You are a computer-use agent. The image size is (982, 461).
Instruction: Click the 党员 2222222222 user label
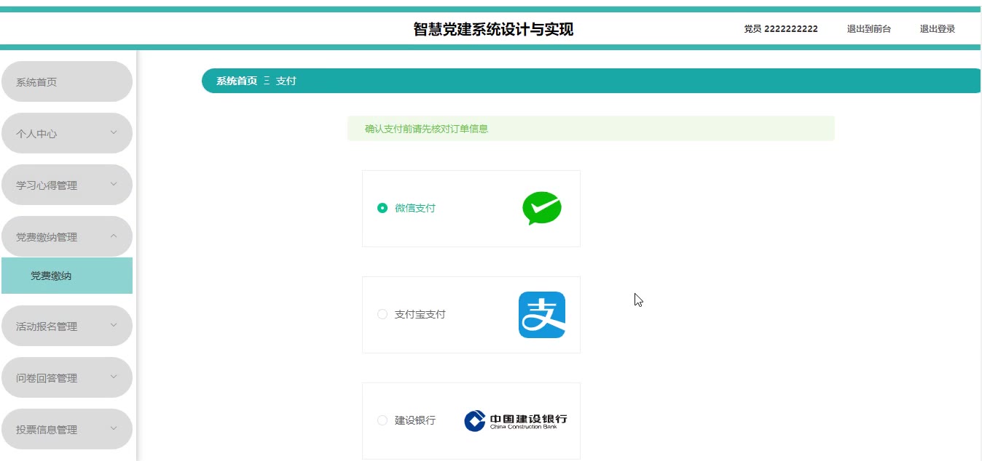781,29
